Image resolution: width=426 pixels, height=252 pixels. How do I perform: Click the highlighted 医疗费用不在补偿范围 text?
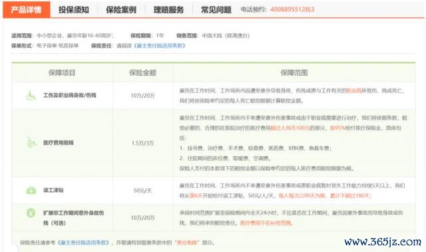(x=266, y=223)
